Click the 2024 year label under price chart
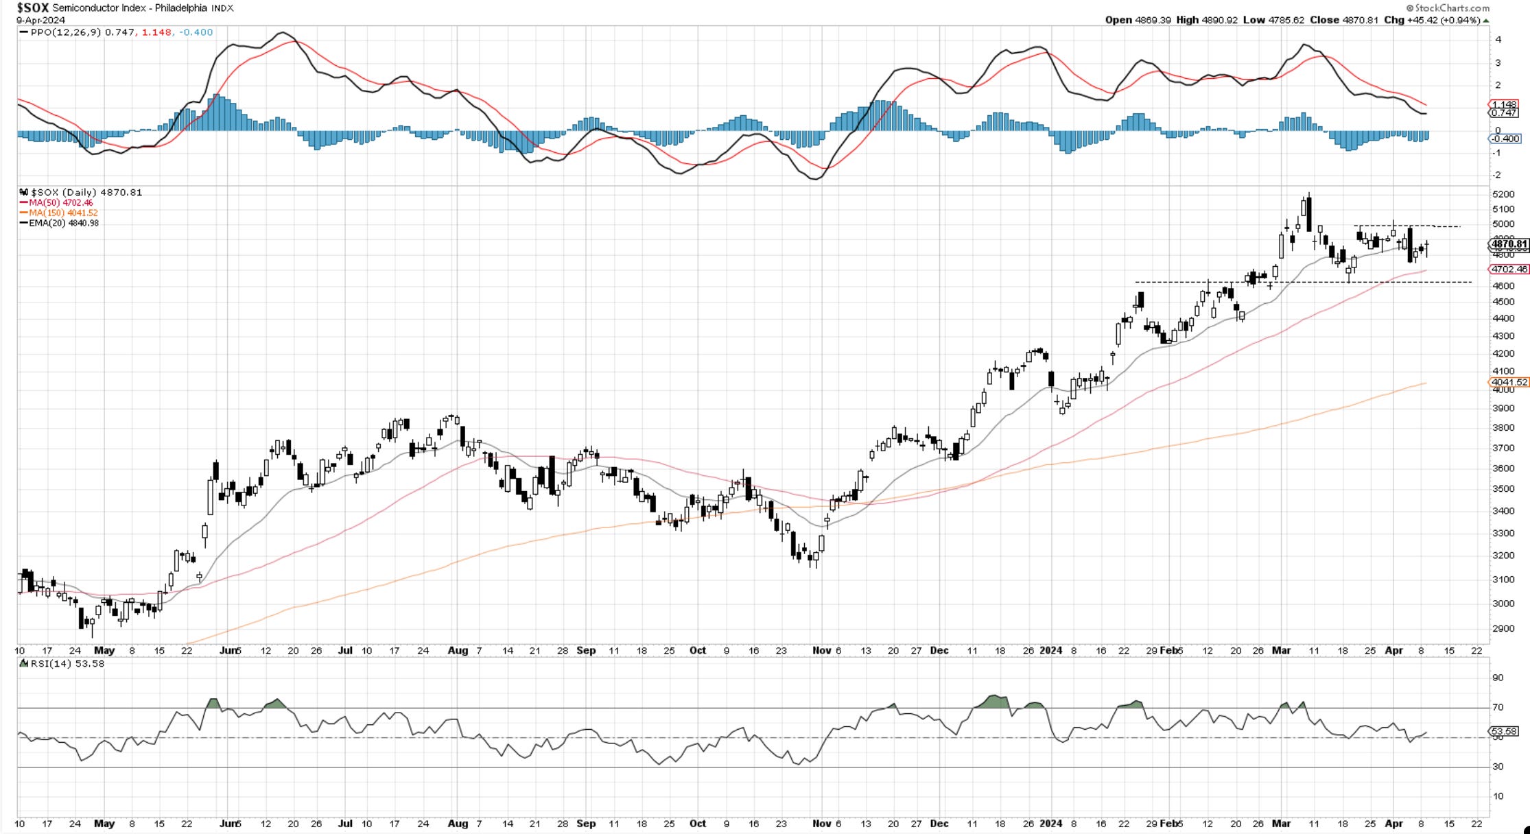Screen dimensions: 1530x834 point(1050,650)
